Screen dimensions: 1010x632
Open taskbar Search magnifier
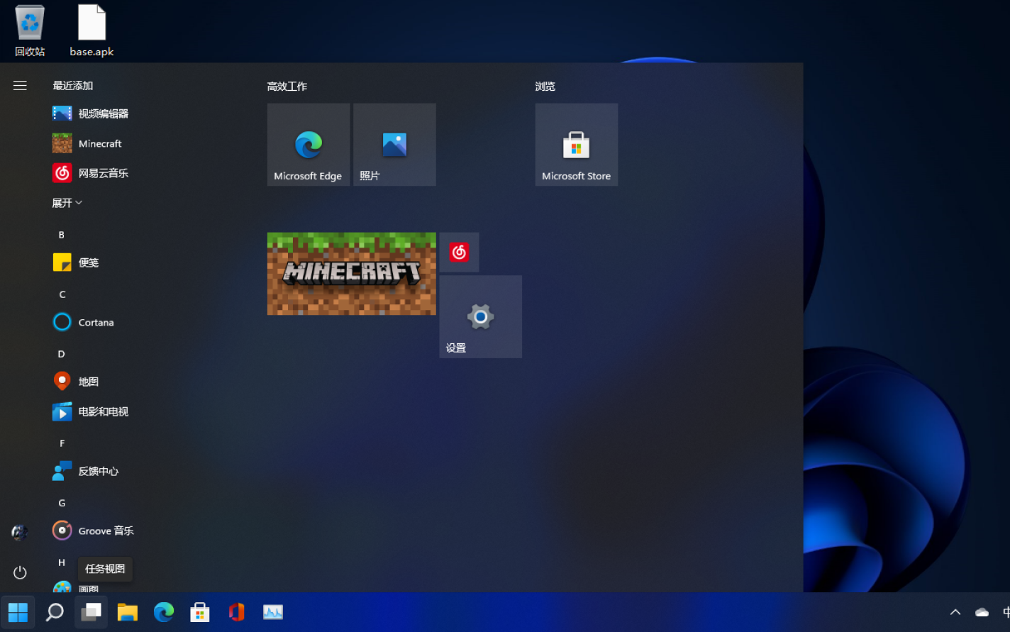pos(55,612)
